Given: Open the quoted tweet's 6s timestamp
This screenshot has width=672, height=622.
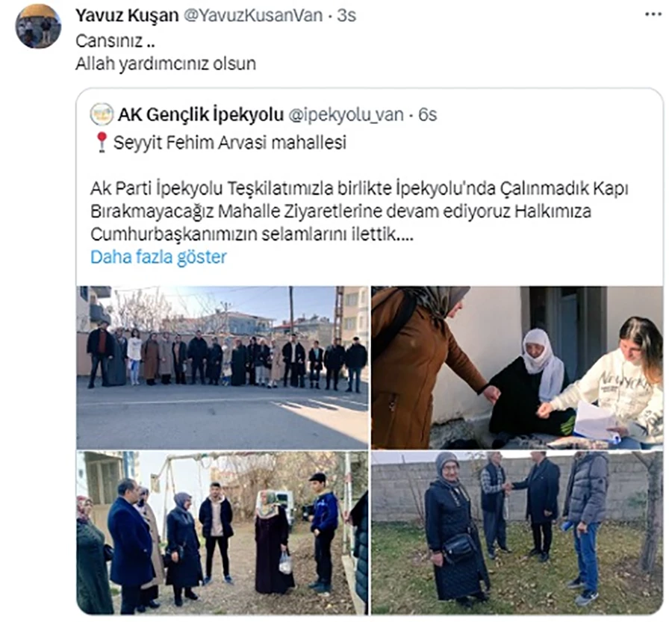Looking at the screenshot, I should tap(427, 114).
